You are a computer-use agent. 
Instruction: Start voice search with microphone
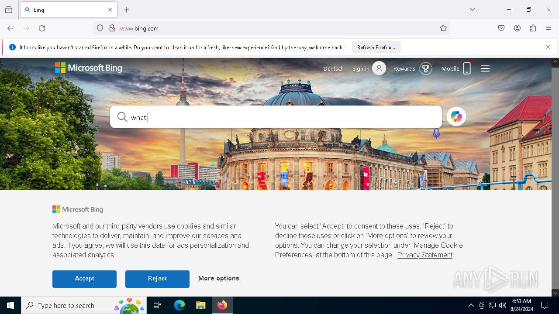click(x=436, y=133)
